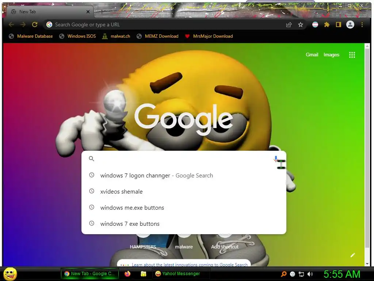The image size is (374, 281).
Task: Select the New Tab browser tab
Action: tap(50, 12)
